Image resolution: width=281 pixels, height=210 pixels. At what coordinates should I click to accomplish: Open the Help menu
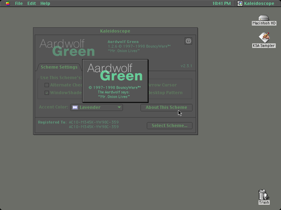(45, 3)
